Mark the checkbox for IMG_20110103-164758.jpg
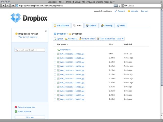163x122 pixels. coord(55,79)
